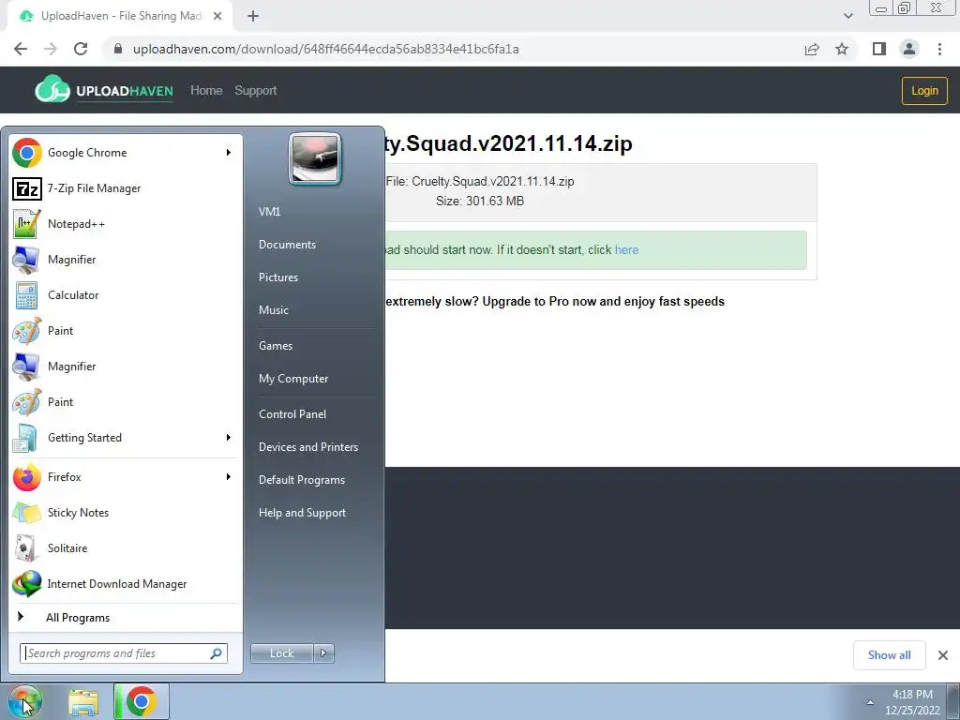960x720 pixels.
Task: Click the address bar URL
Action: 325,49
